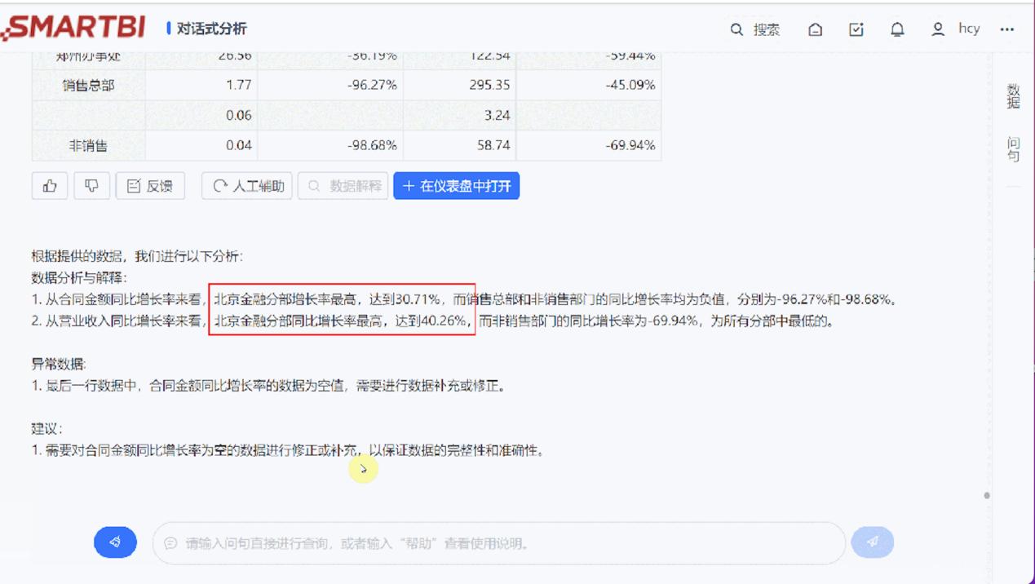Select the thumbs up feedback icon
Screen dimensions: 1035x584
point(49,185)
